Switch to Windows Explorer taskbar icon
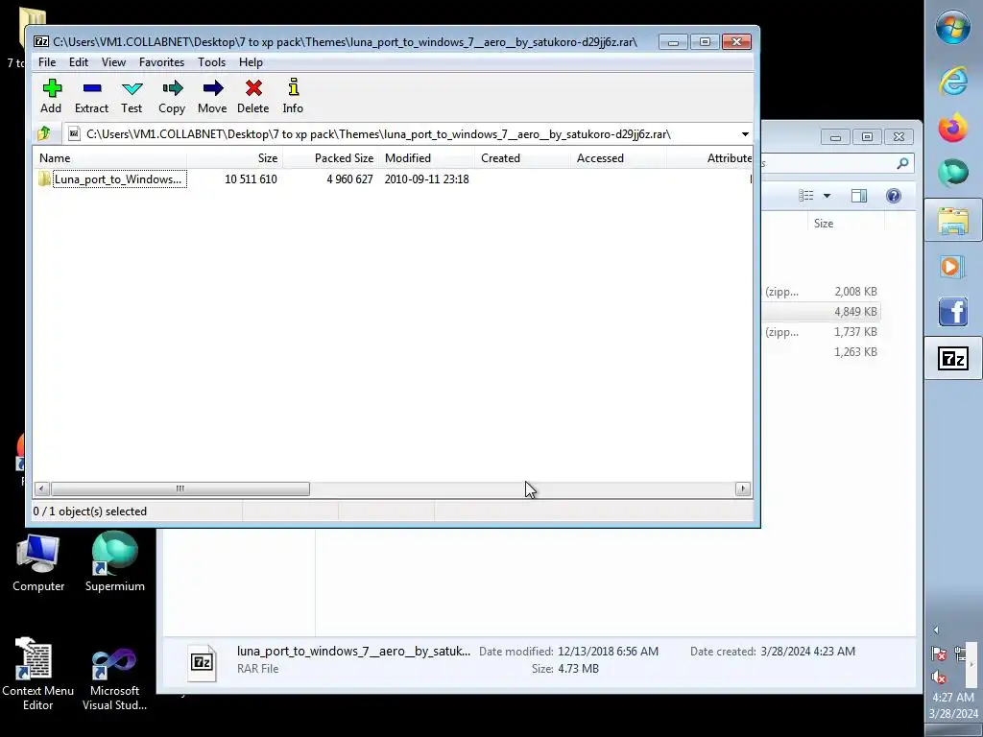The image size is (983, 737). tap(953, 221)
